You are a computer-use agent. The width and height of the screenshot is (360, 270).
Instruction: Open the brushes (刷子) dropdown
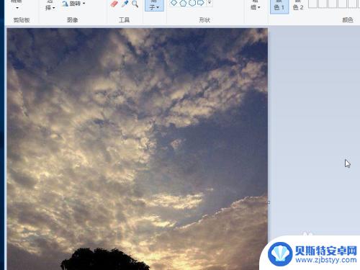pyautogui.click(x=154, y=6)
